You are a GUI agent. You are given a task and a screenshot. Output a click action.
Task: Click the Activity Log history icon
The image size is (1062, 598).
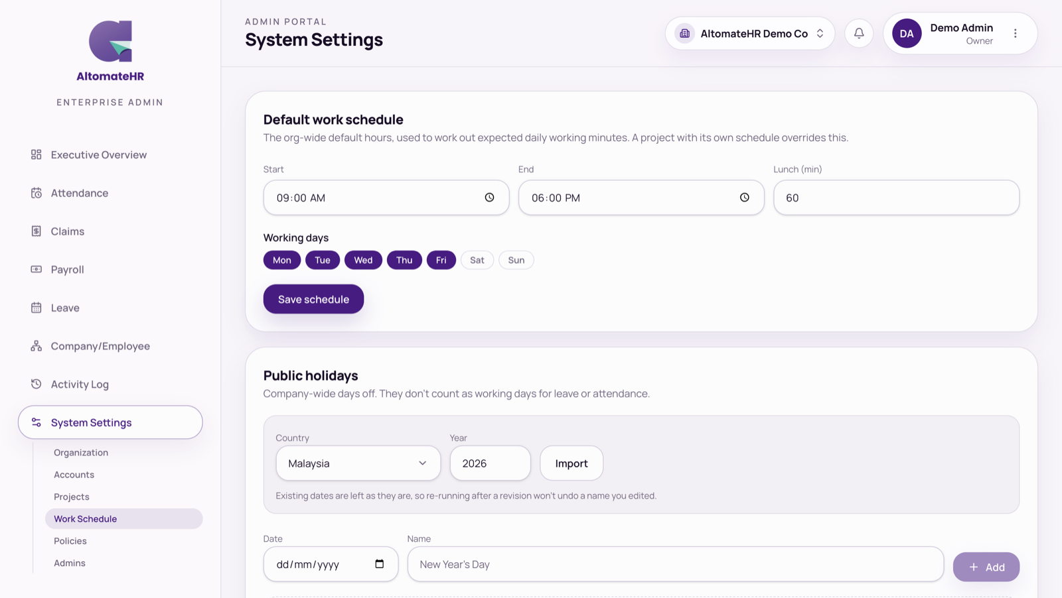(37, 384)
